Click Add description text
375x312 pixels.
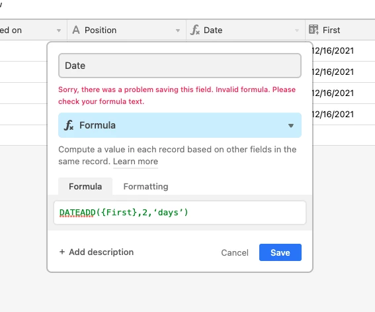101,252
